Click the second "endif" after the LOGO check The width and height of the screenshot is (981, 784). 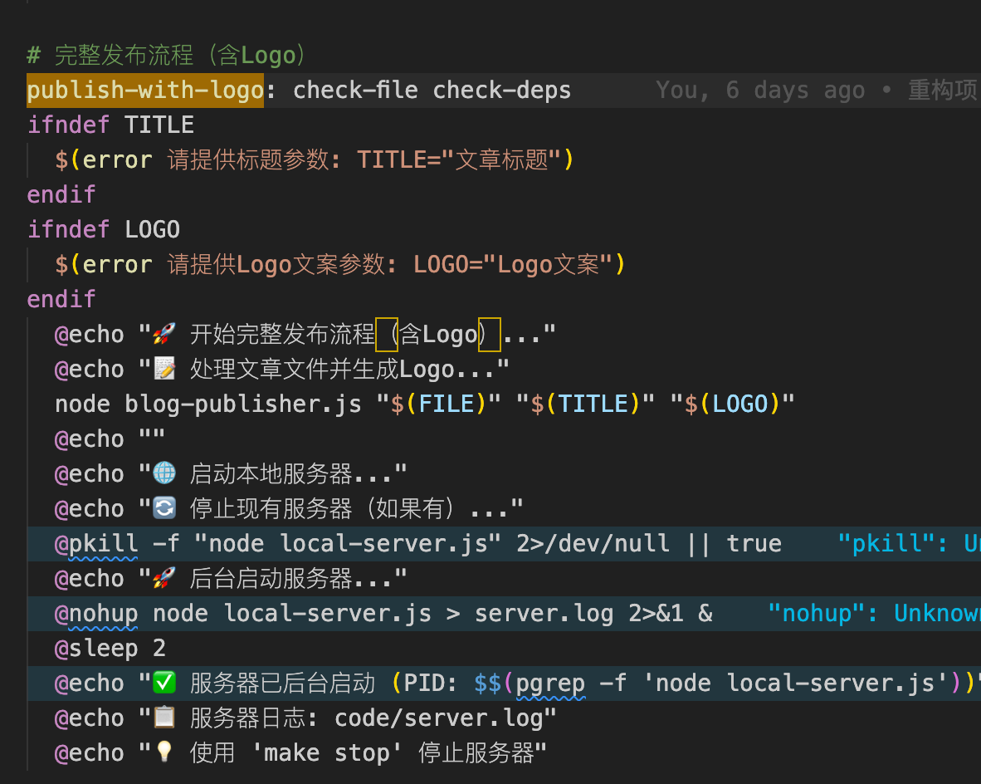61,299
